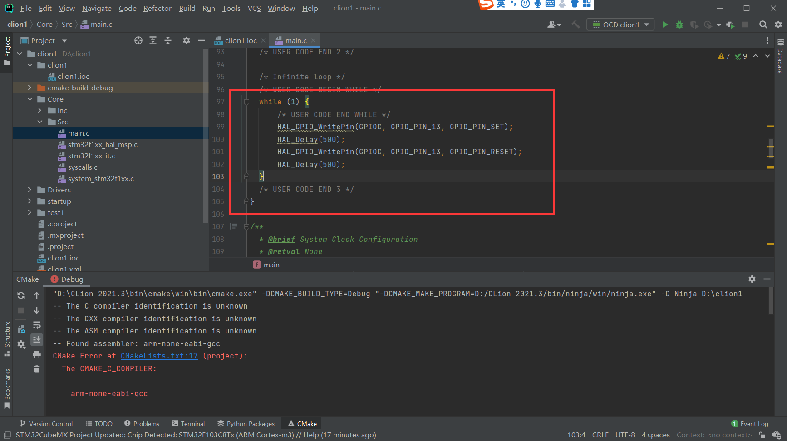This screenshot has width=787, height=441.
Task: Open Search Everywhere magnifier icon
Action: [763, 24]
